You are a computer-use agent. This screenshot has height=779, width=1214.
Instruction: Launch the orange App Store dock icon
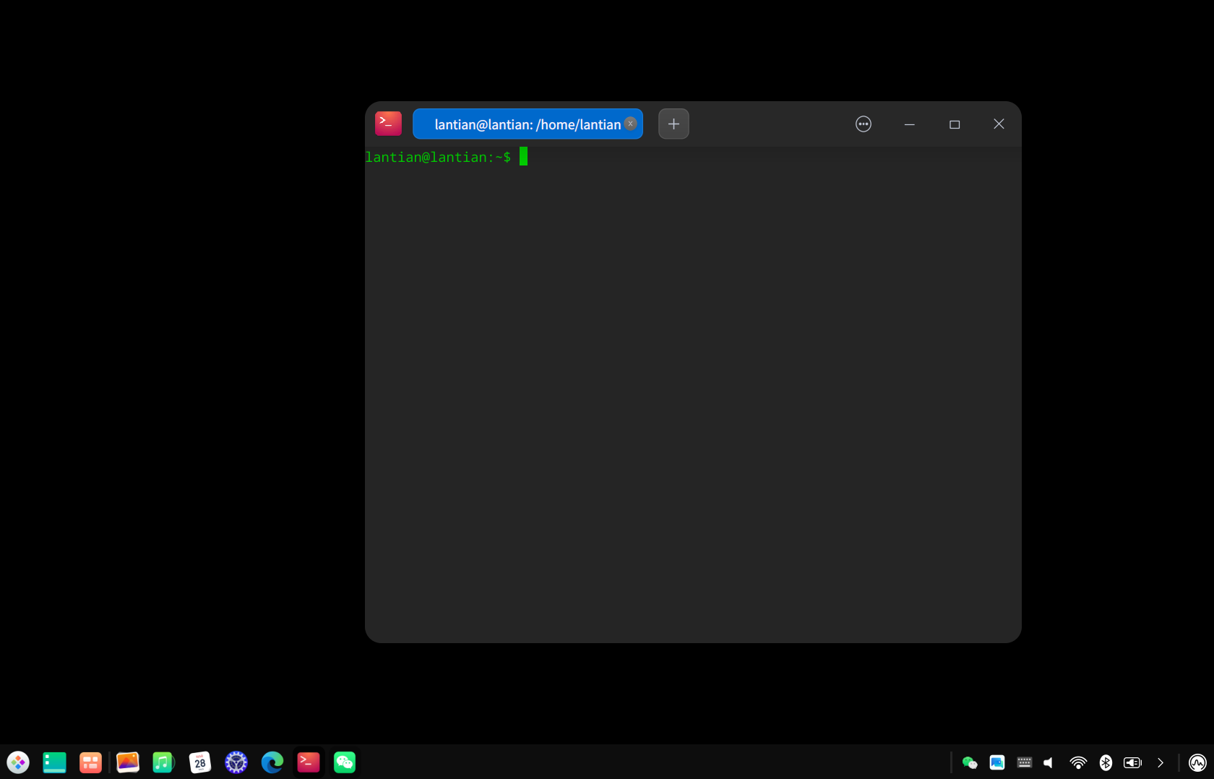[x=90, y=762]
